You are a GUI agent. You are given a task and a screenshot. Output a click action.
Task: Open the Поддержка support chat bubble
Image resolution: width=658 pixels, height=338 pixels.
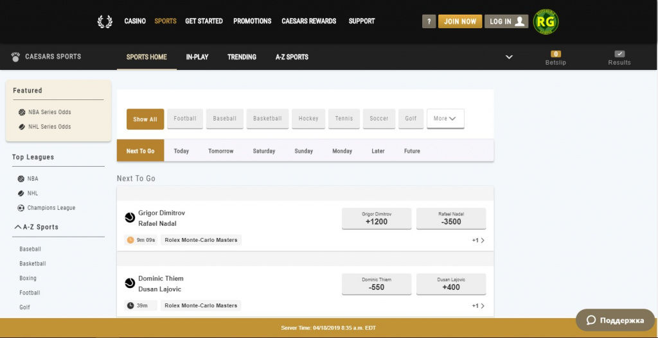pyautogui.click(x=615, y=321)
